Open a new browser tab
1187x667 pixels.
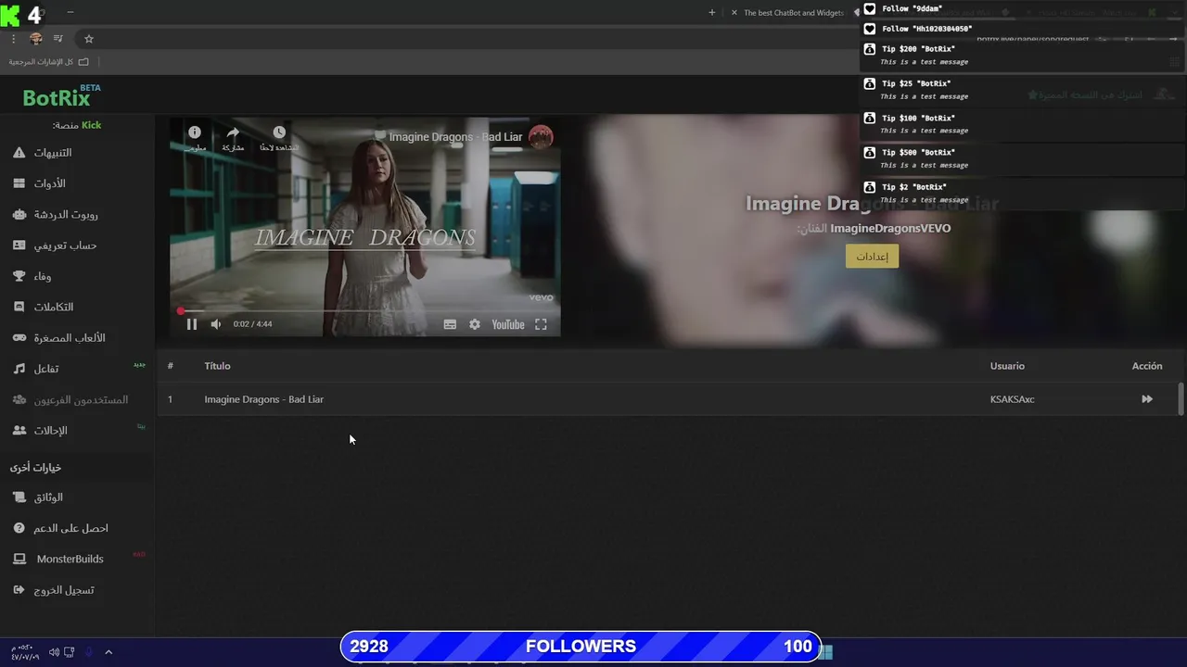click(x=712, y=13)
